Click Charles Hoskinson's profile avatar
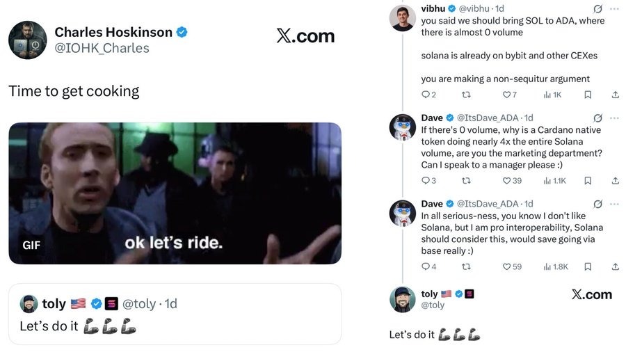The height and width of the screenshot is (352, 626). click(27, 40)
